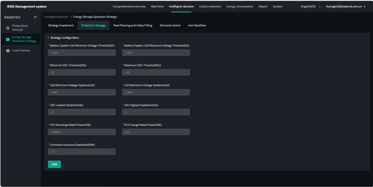Click Command Issuance Deadband field
This screenshot has height=187, width=373.
pos(82,152)
